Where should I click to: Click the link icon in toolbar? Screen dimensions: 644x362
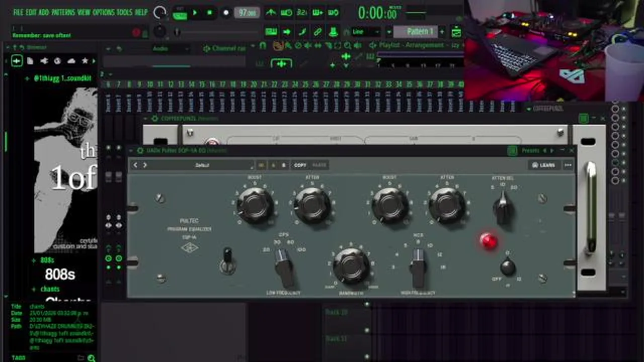pos(317,32)
